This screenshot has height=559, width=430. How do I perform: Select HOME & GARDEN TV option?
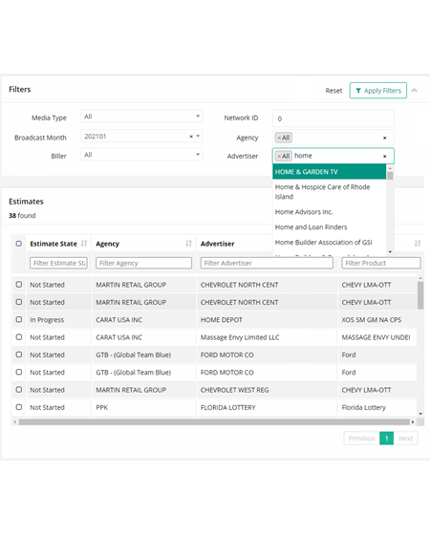click(x=329, y=172)
